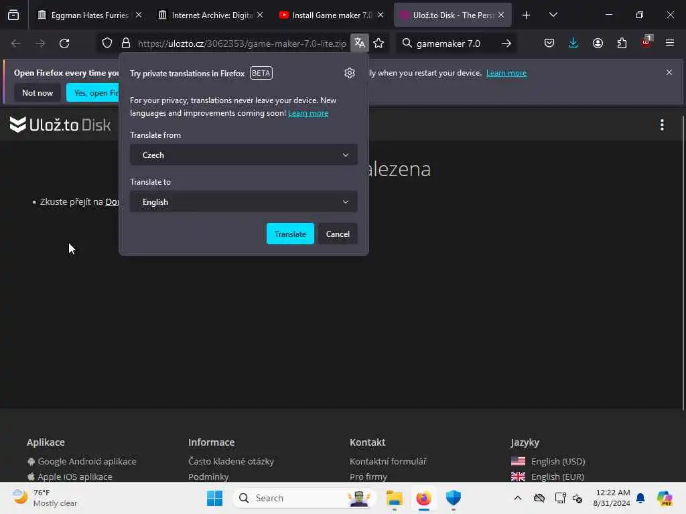Viewport: 686px width, 514px height.
Task: Click Yes, open Firefox button
Action: pos(93,92)
